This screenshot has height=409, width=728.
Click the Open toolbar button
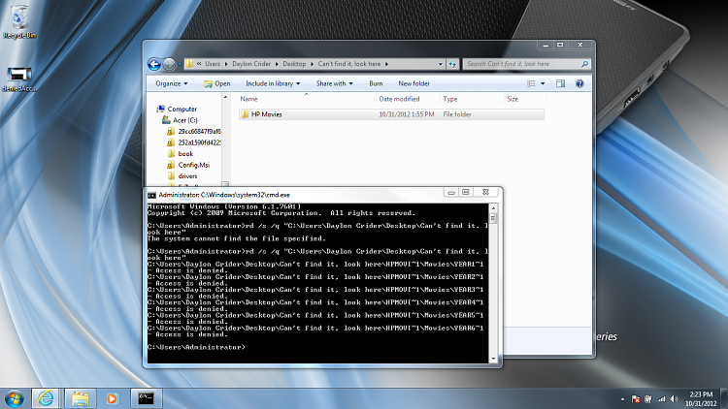coord(216,83)
